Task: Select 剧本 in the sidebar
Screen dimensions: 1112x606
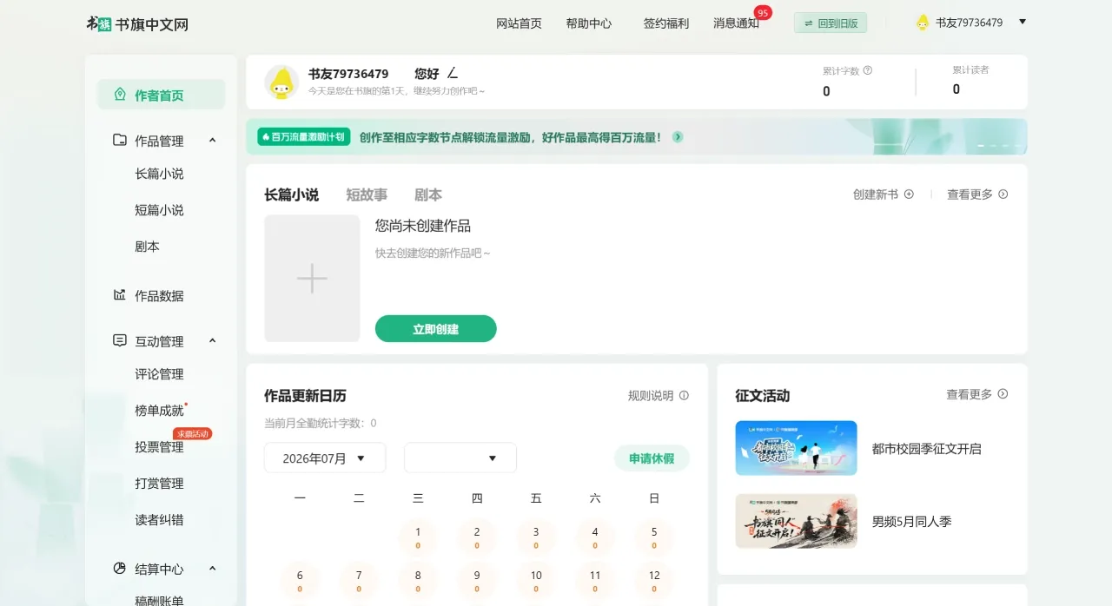Action: point(147,247)
